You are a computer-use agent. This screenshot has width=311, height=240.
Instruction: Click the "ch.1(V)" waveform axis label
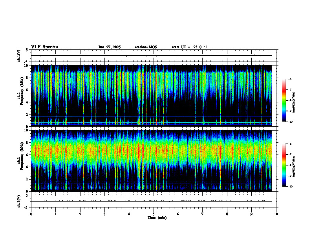click(18, 56)
